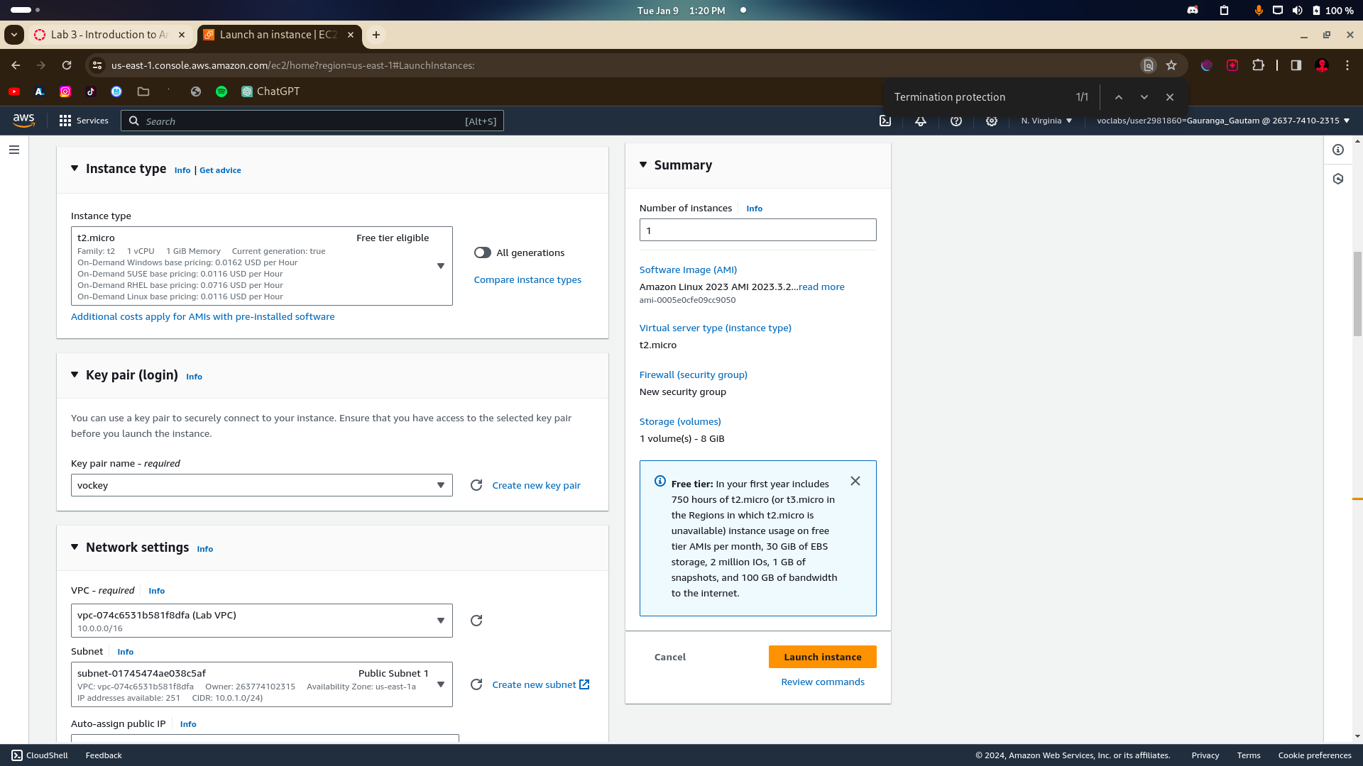Refresh the key pair list

point(476,485)
